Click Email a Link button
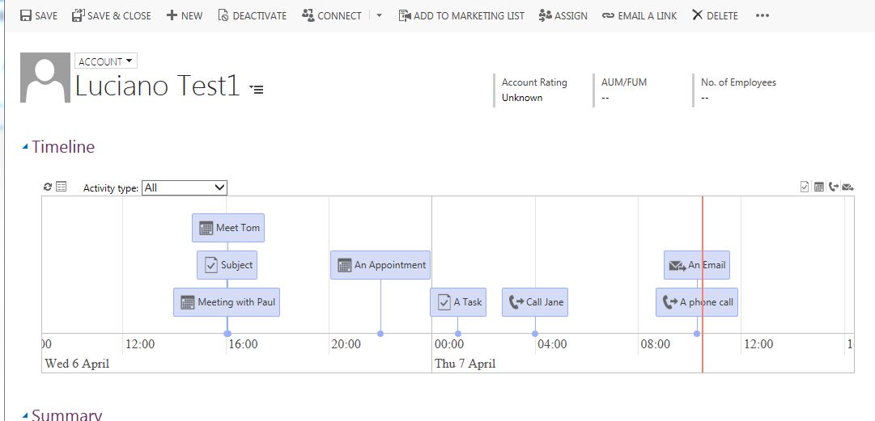The image size is (875, 421). tap(639, 15)
